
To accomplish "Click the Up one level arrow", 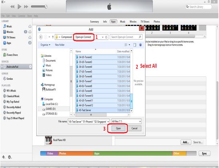I will point(53,37).
